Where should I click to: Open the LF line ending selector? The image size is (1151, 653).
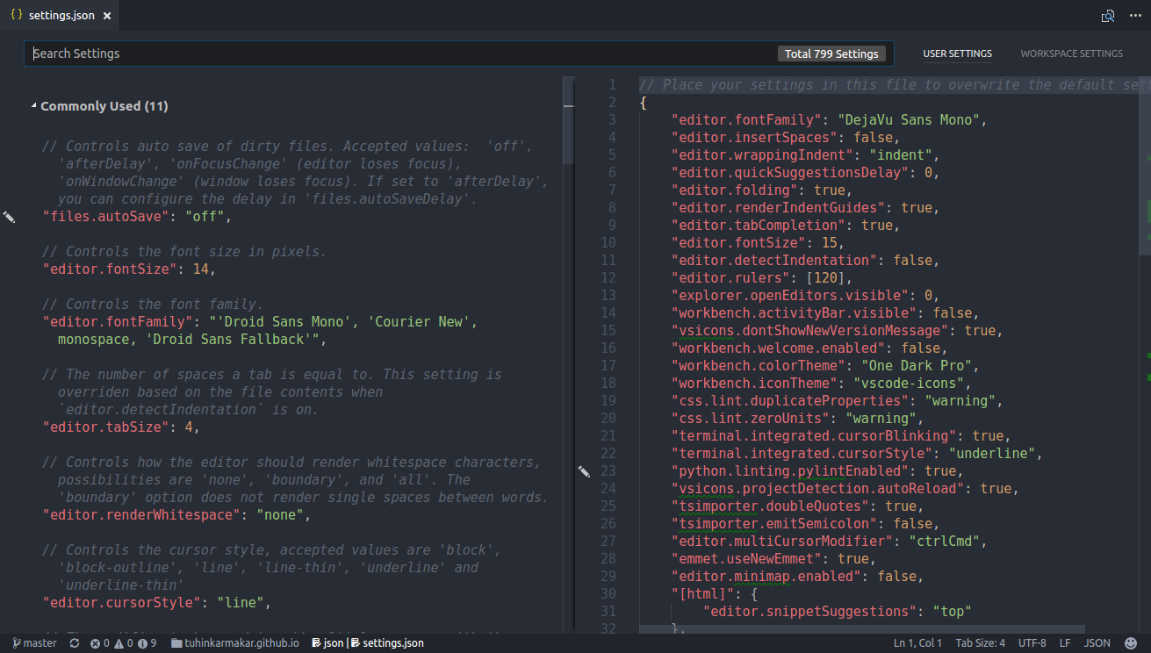1067,642
